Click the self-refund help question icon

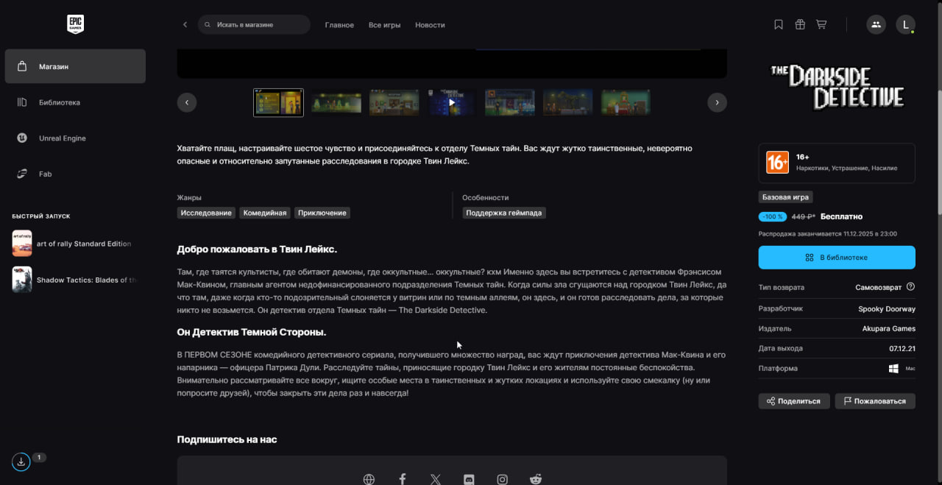(910, 287)
